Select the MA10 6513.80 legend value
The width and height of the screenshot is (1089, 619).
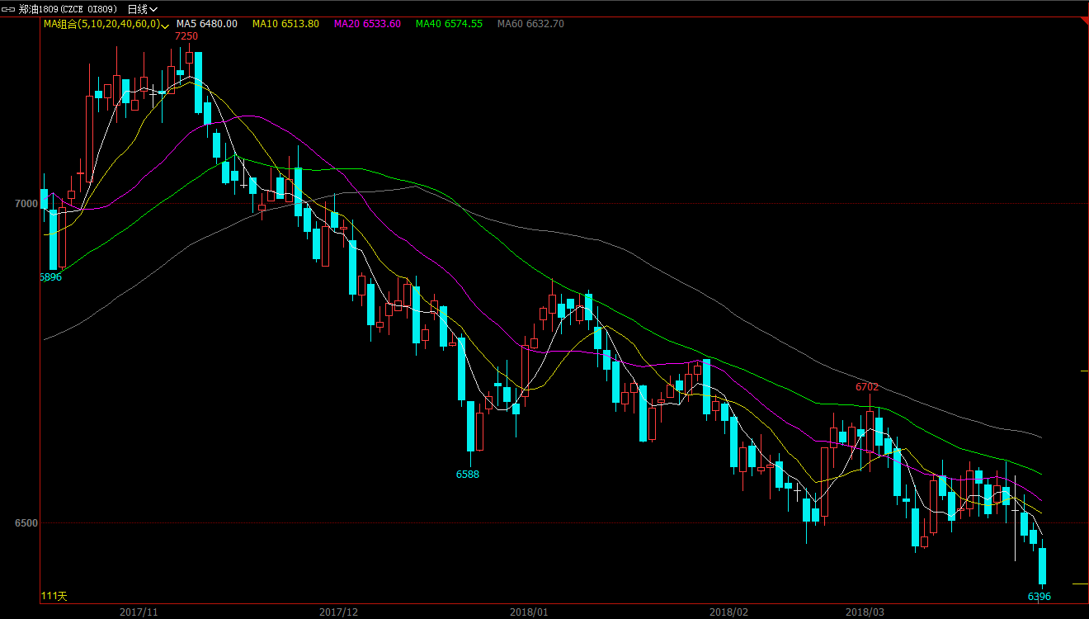point(285,24)
